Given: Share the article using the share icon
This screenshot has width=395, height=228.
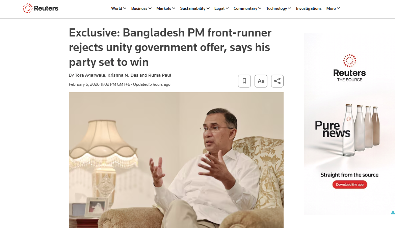Looking at the screenshot, I should [278, 81].
